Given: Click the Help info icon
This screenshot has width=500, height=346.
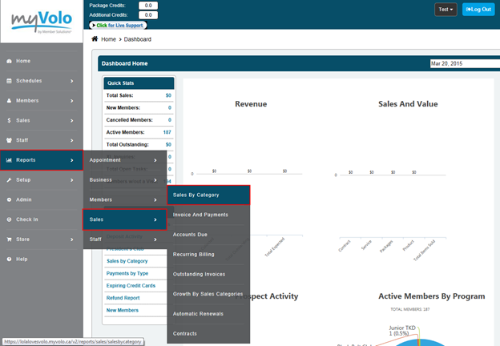Looking at the screenshot, I should 9,259.
